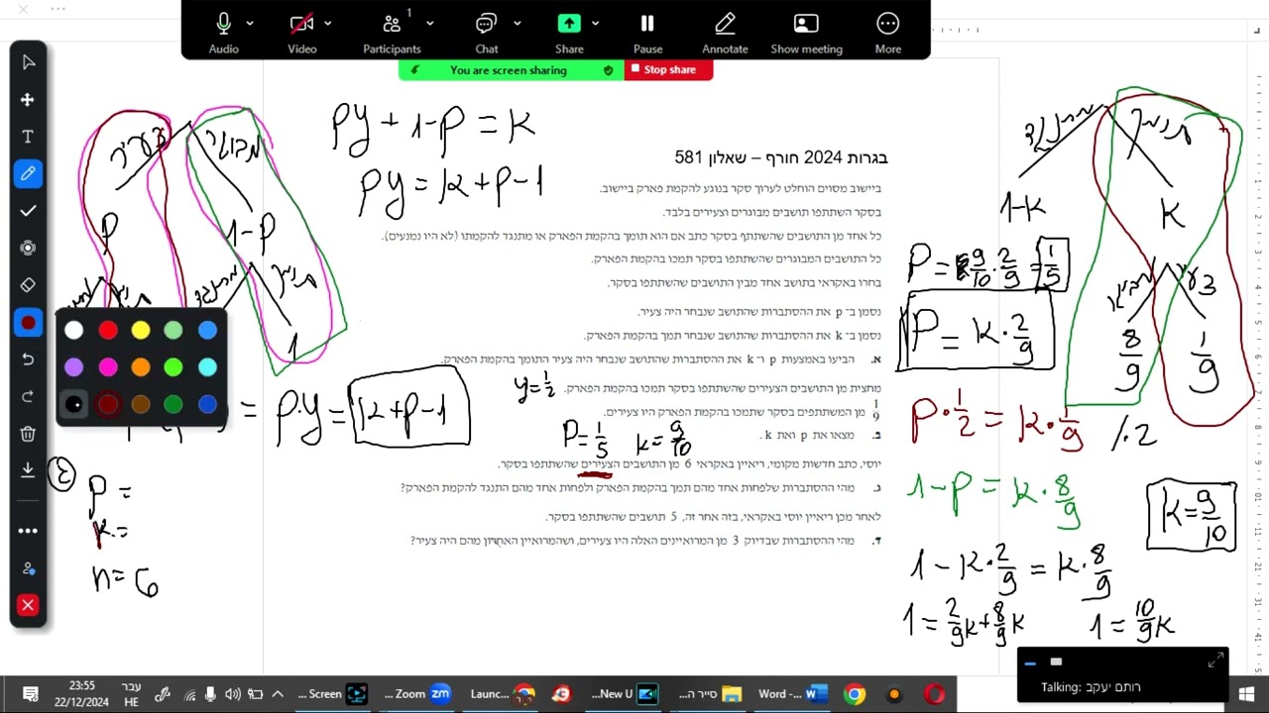This screenshot has width=1269, height=713.
Task: Open the taskbar notification center icon
Action: (31, 694)
